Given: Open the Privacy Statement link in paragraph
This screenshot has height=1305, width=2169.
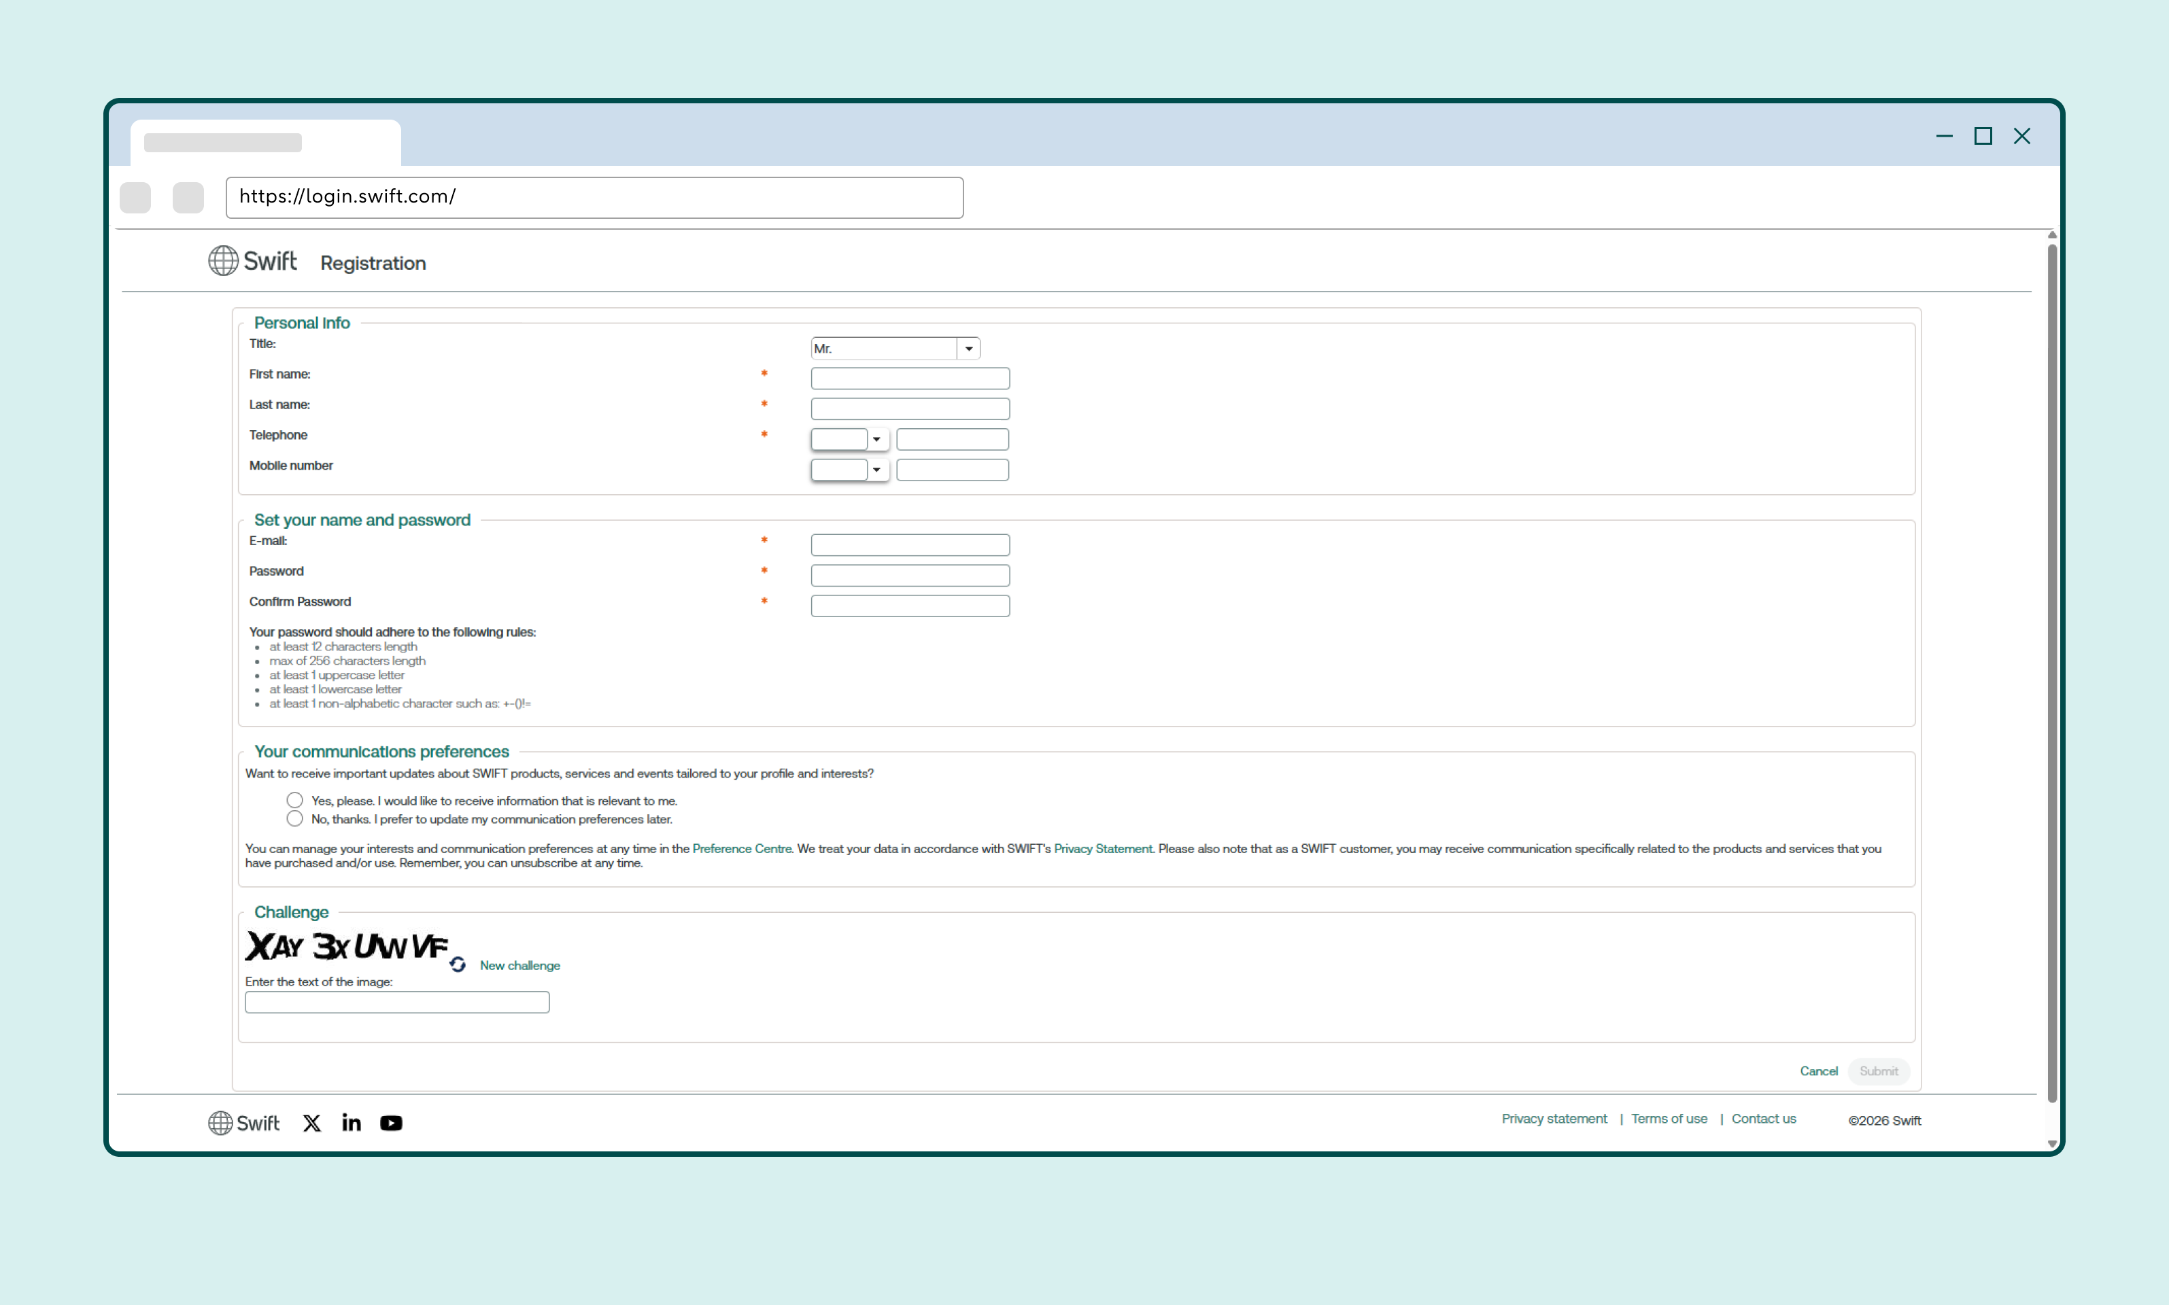Looking at the screenshot, I should [x=1103, y=849].
